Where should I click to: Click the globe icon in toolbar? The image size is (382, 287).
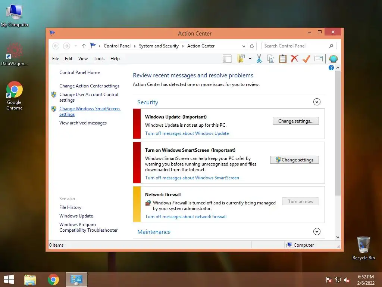click(x=333, y=59)
